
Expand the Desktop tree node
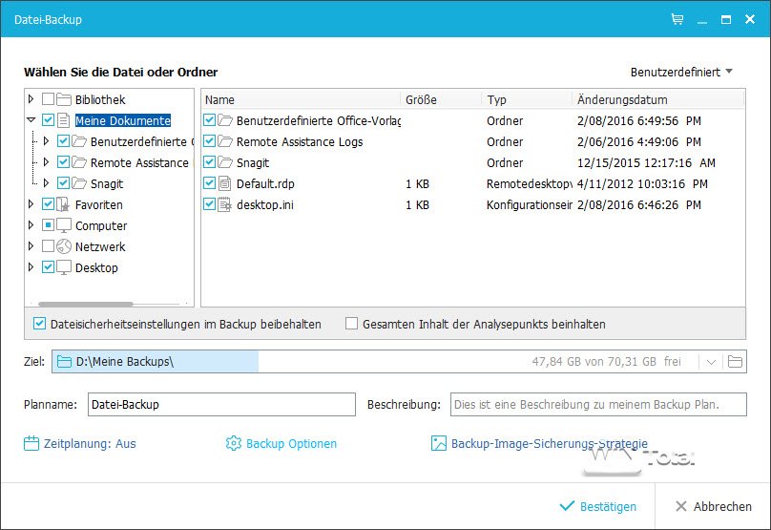[31, 267]
